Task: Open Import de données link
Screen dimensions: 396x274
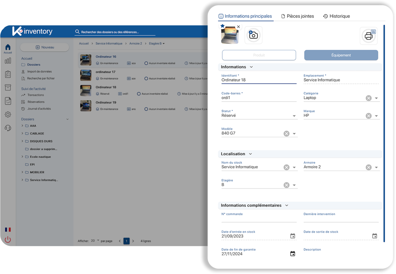Action: pos(39,71)
